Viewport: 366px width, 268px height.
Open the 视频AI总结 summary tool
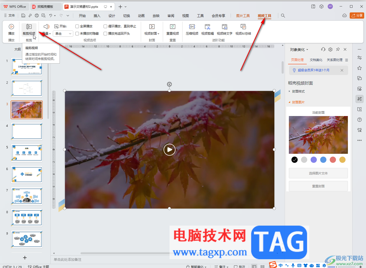coord(243,29)
